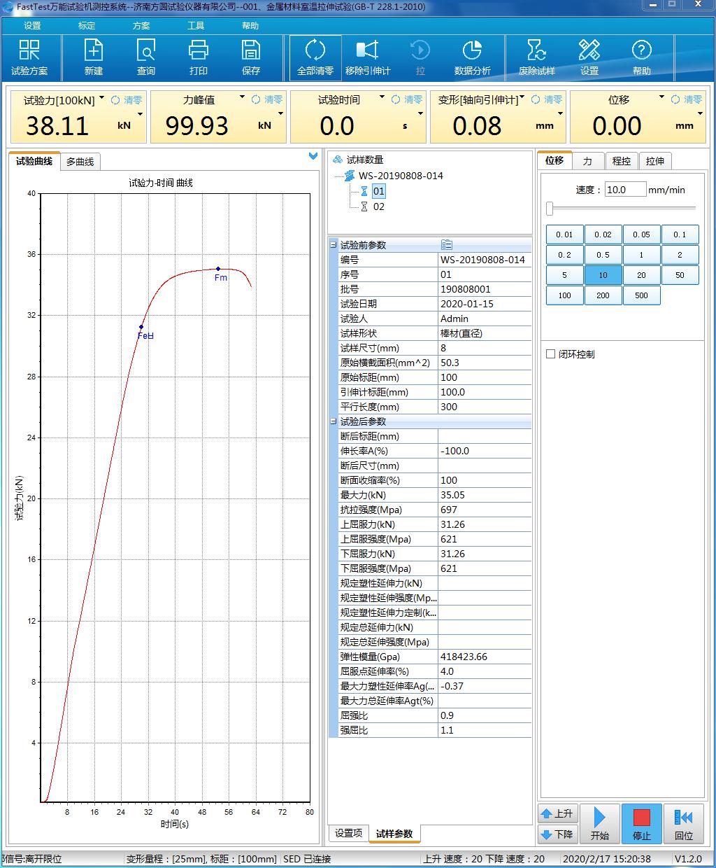Open the 查询 query icon
The image size is (716, 868).
click(146, 57)
